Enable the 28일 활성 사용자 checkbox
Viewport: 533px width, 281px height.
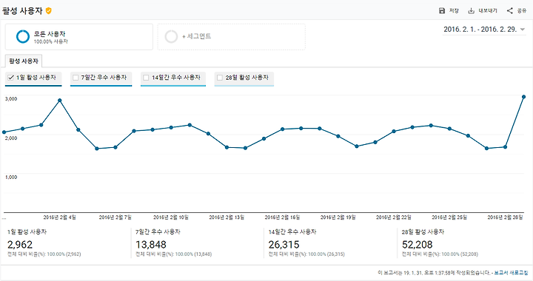(220, 78)
